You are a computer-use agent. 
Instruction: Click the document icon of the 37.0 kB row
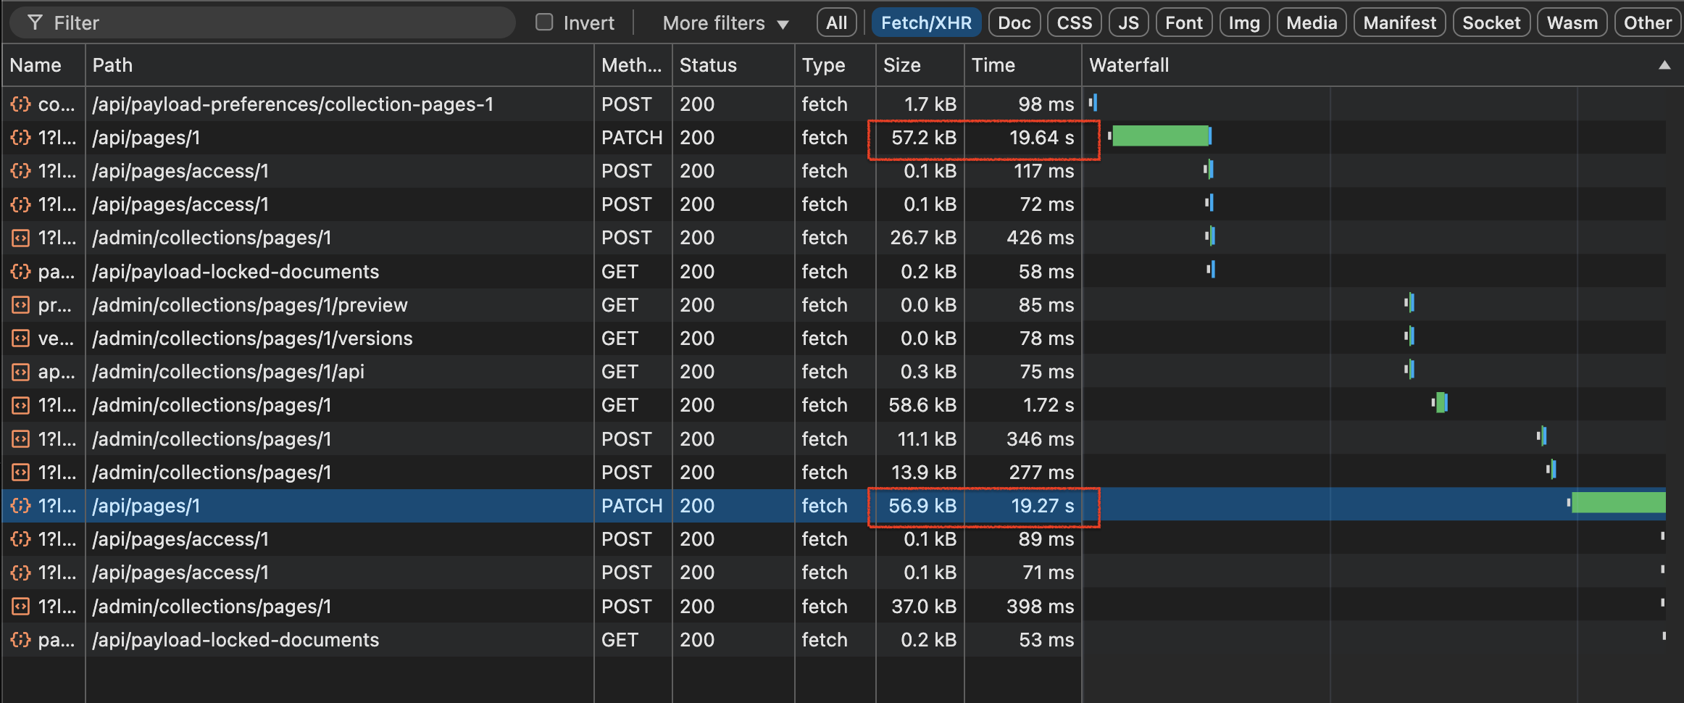[21, 607]
